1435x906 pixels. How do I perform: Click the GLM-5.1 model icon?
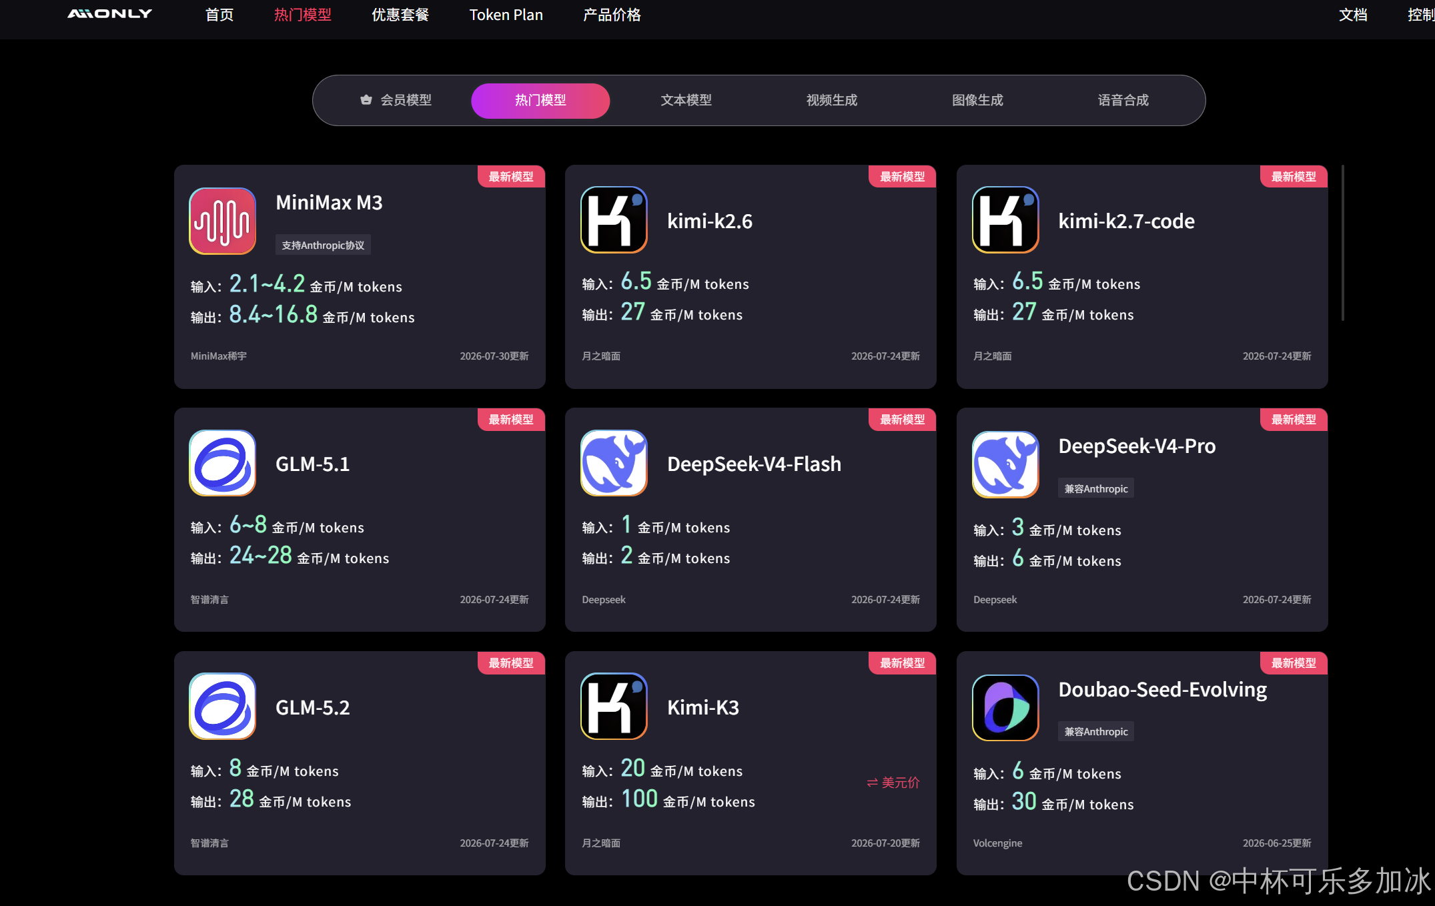pos(223,463)
